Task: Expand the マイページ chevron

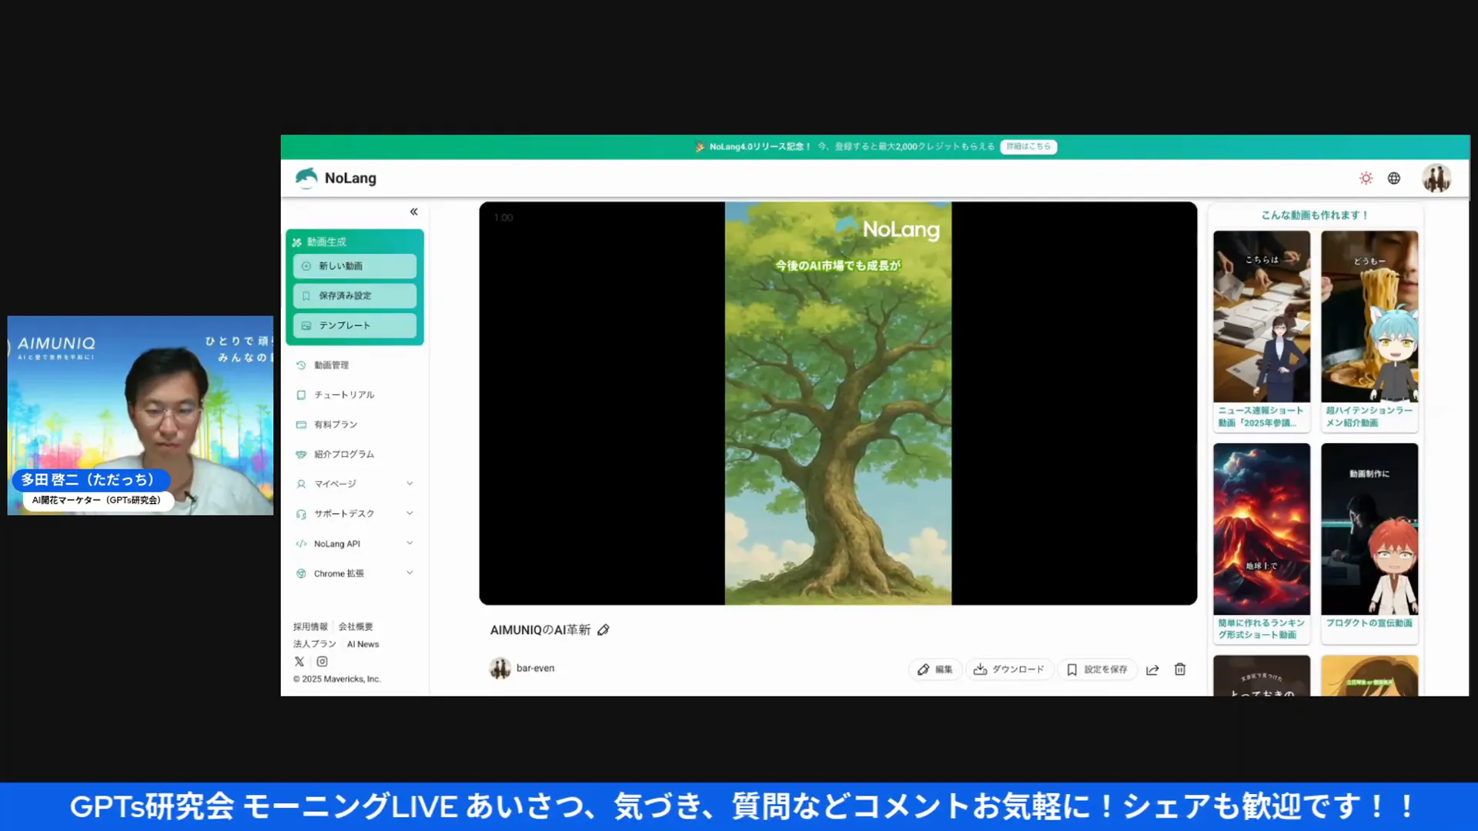Action: [410, 484]
